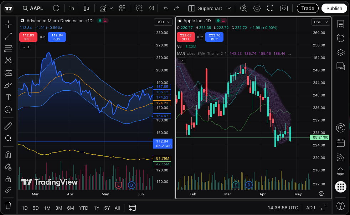
Task: Create an alert from the top toolbar
Action: (x=139, y=8)
